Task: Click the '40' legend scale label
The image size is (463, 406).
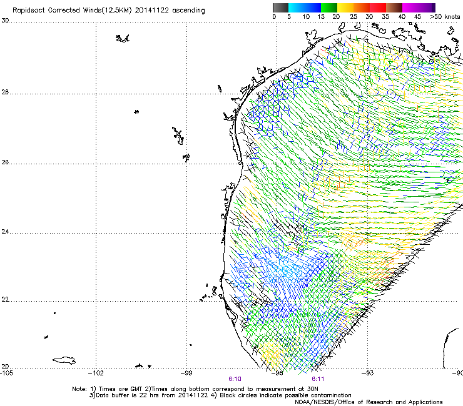Action: [x=402, y=17]
